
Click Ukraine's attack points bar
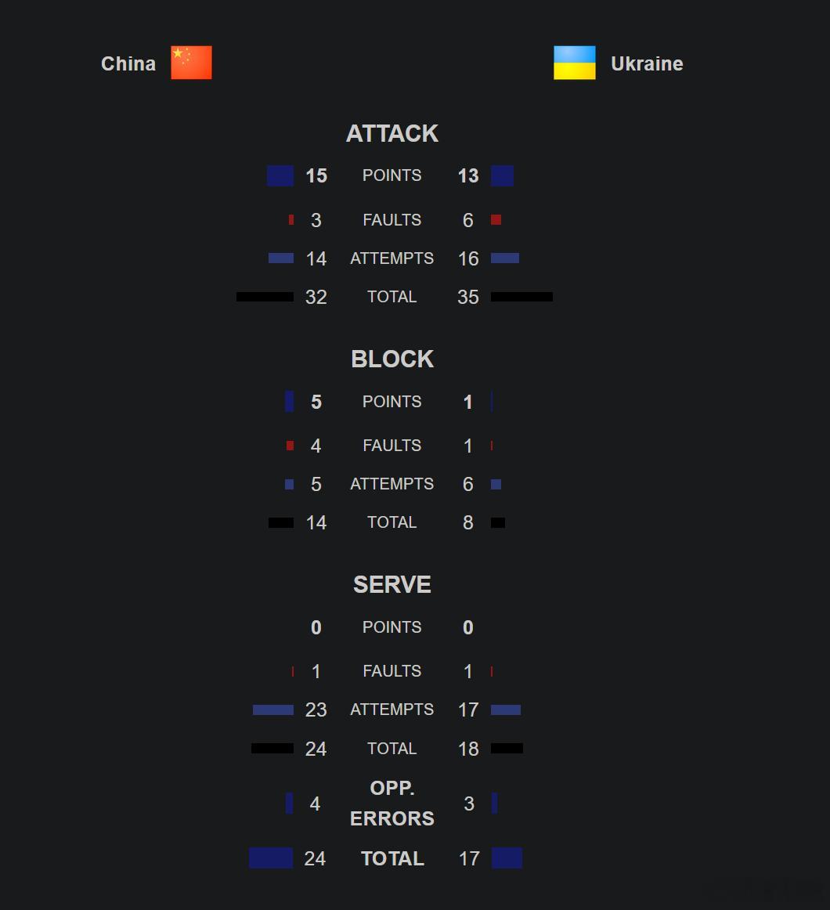[502, 176]
